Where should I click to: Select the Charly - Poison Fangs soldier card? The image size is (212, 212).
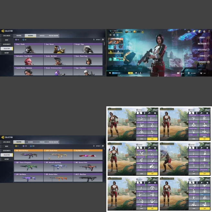pyautogui.click(x=88, y=60)
